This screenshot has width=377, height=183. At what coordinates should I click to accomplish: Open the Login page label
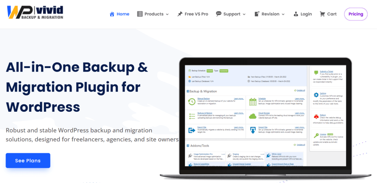tap(306, 14)
